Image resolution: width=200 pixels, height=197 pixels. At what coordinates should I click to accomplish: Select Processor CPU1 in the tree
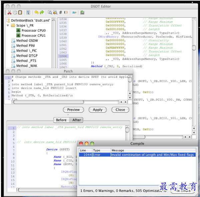34,35
